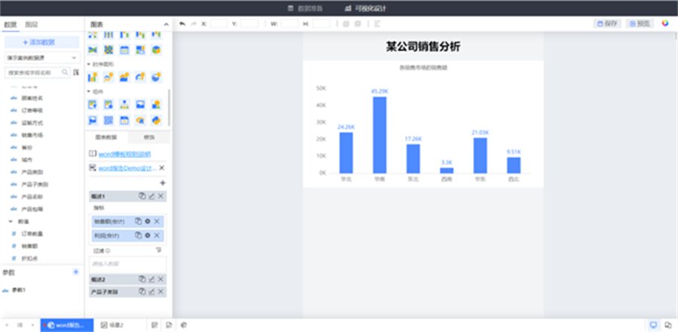Add the QR code component icon
This screenshot has height=332, width=678.
tap(108, 120)
